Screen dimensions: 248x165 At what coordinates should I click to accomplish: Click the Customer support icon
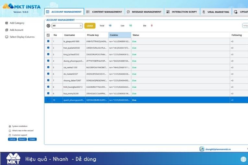point(10,135)
